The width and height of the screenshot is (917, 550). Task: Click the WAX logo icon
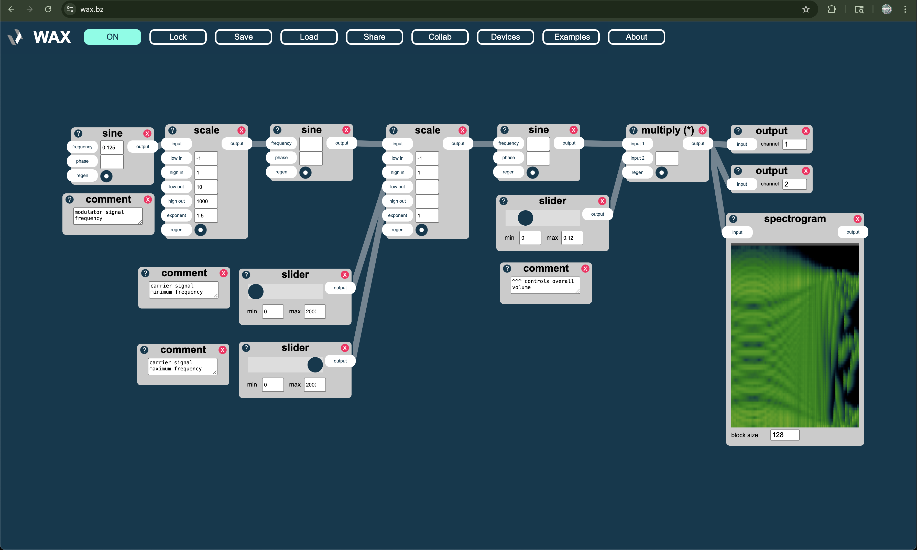coord(15,37)
